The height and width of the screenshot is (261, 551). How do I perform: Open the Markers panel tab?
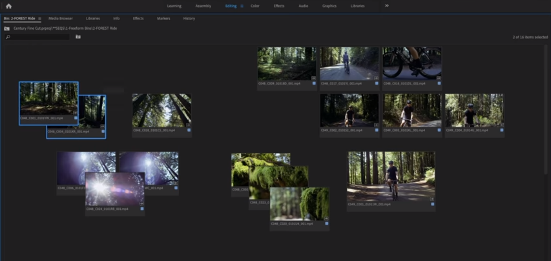[163, 18]
